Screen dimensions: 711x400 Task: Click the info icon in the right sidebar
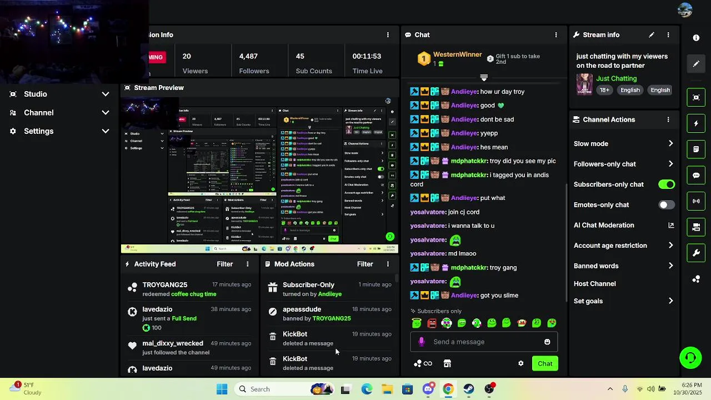click(696, 38)
